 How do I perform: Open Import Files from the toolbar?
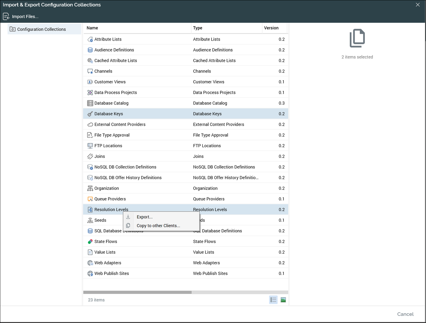click(25, 17)
